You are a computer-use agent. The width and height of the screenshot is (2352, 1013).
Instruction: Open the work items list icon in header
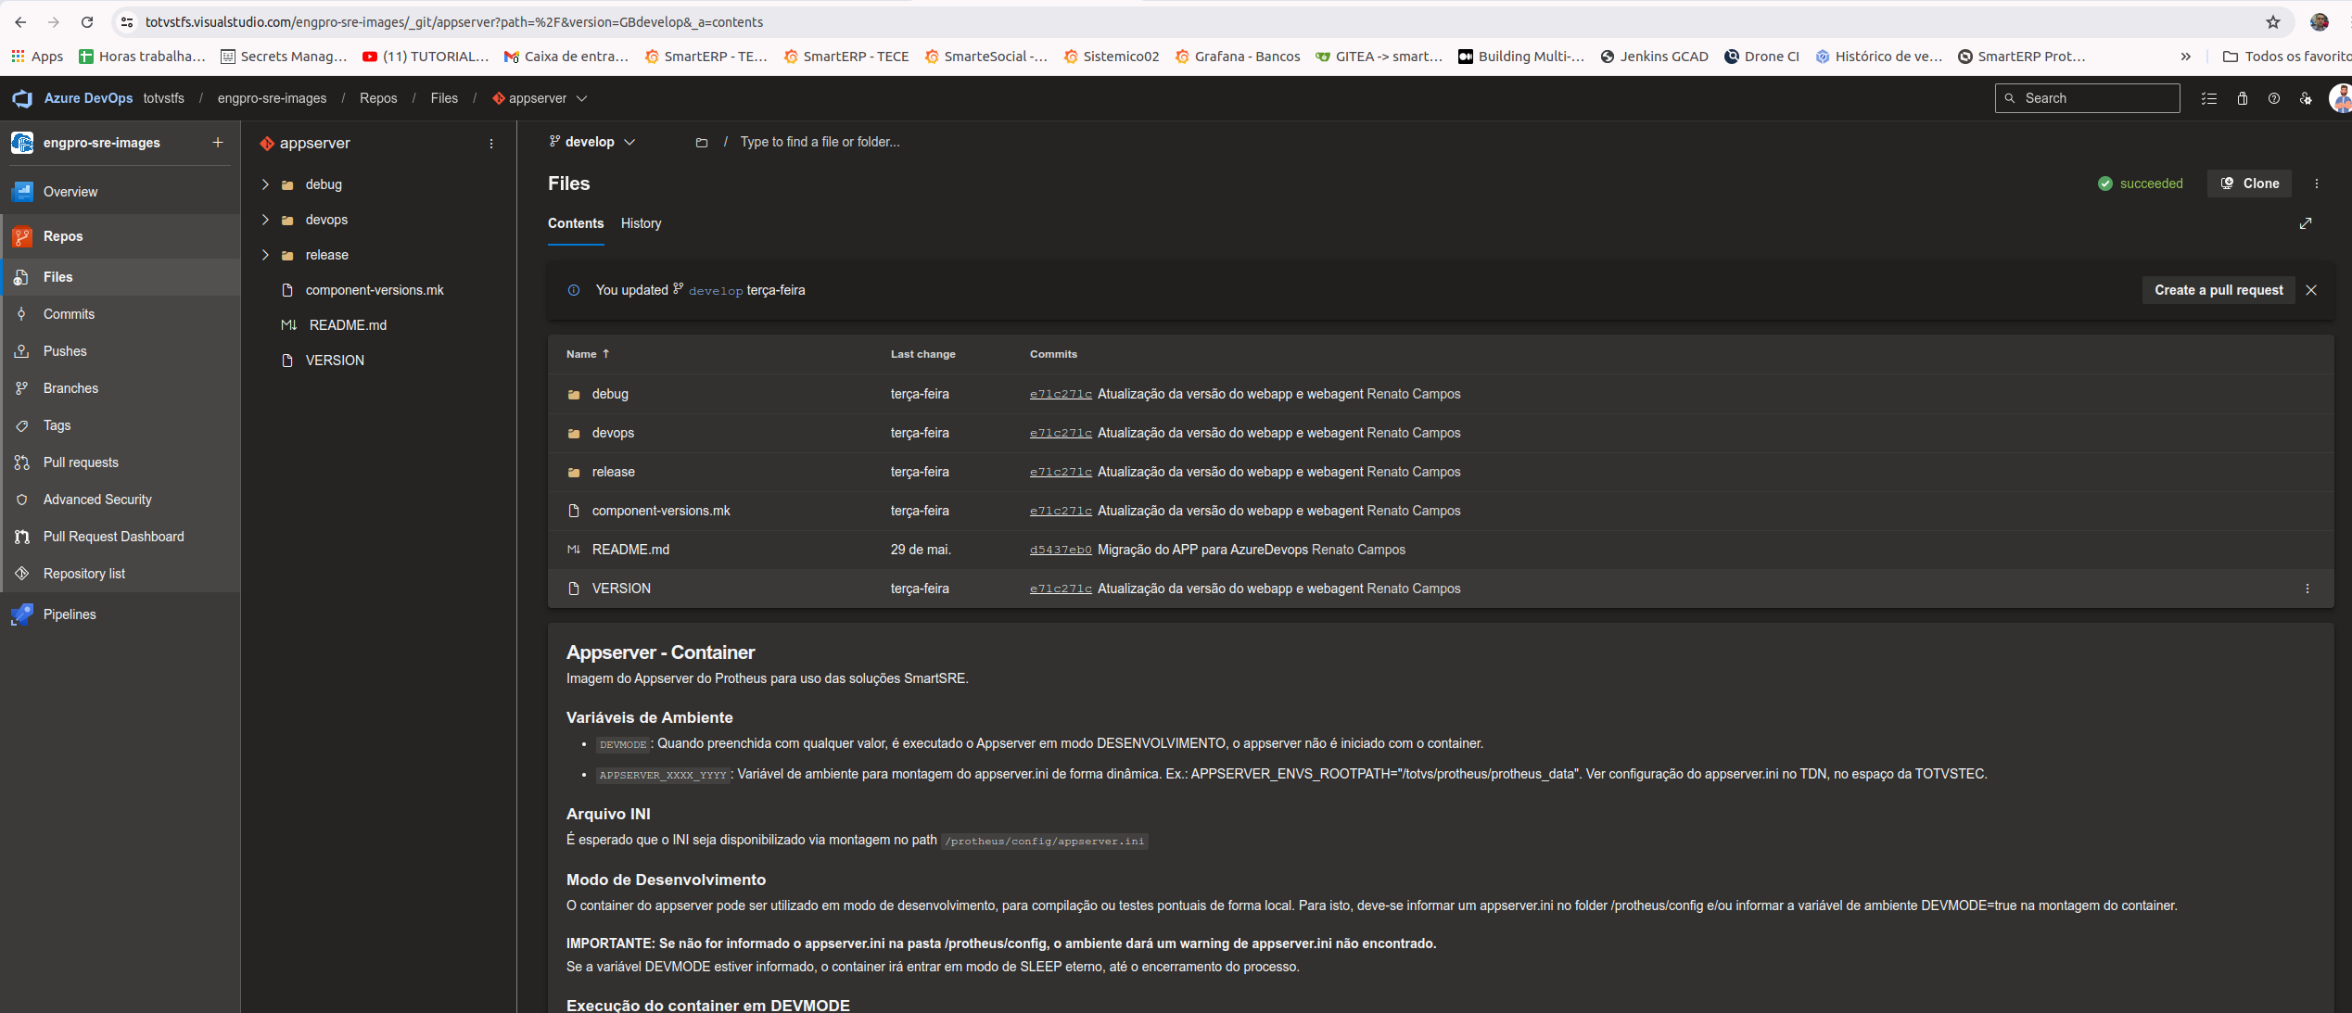[x=2209, y=98]
